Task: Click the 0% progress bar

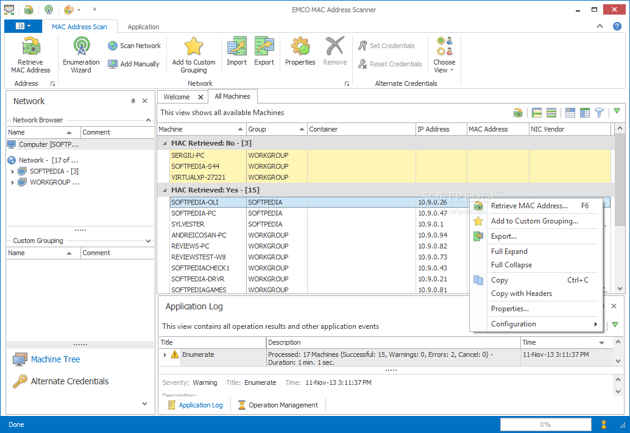Action: pyautogui.click(x=545, y=424)
